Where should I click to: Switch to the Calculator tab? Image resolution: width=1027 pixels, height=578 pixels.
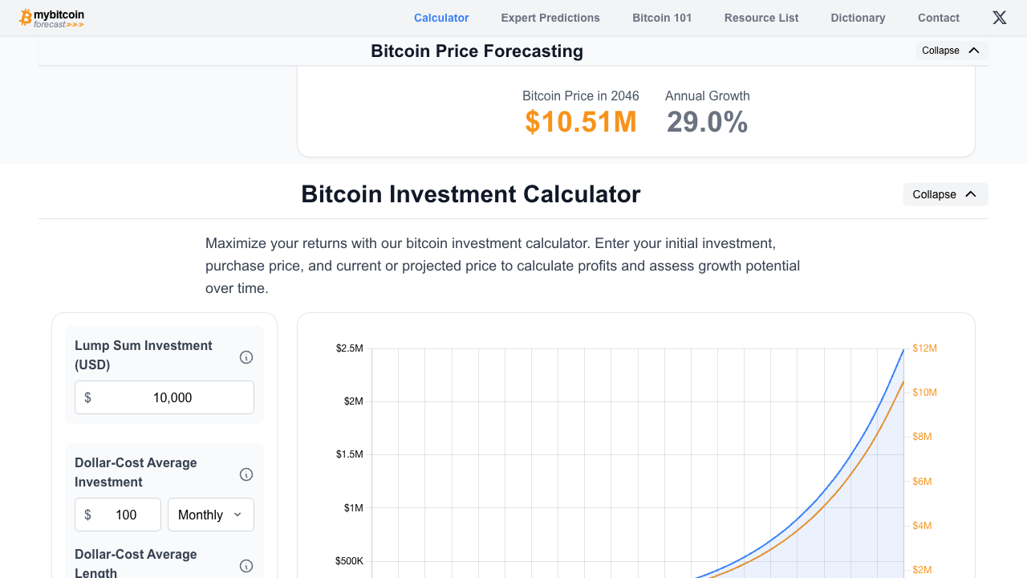click(x=441, y=17)
